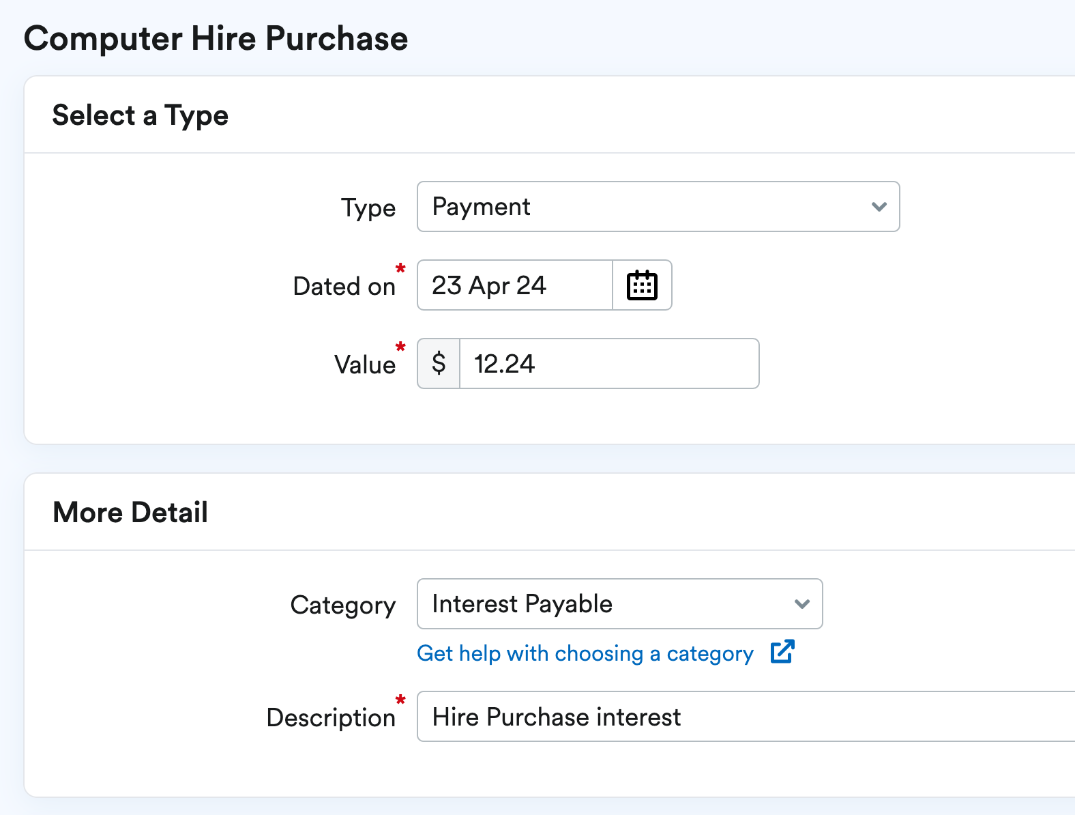
Task: Click the 'More Detail' section heading
Action: [x=130, y=513]
